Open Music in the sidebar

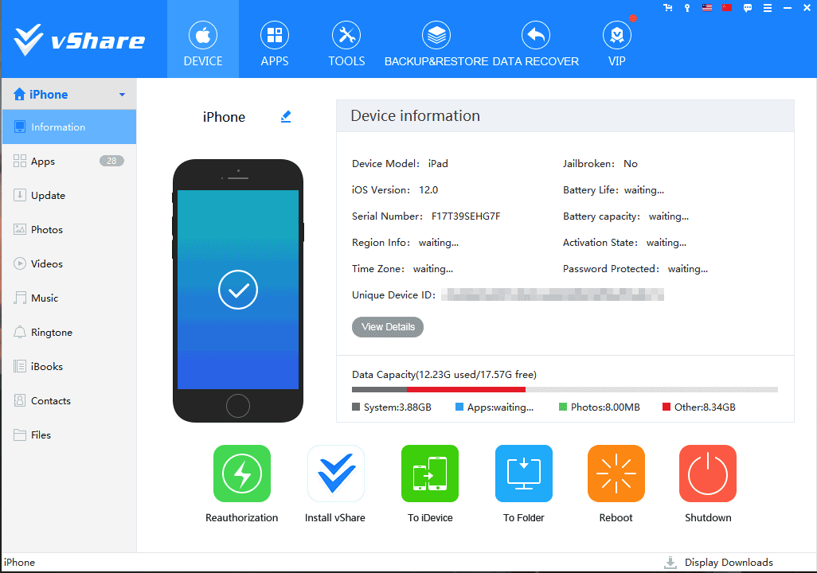pyautogui.click(x=69, y=298)
